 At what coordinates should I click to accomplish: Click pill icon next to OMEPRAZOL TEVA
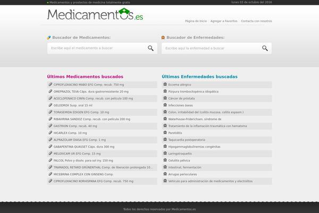click(x=51, y=91)
